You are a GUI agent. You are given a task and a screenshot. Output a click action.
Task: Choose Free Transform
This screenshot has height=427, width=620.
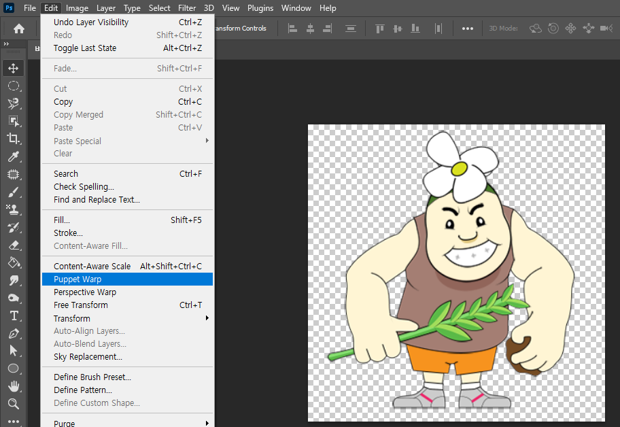pos(127,305)
